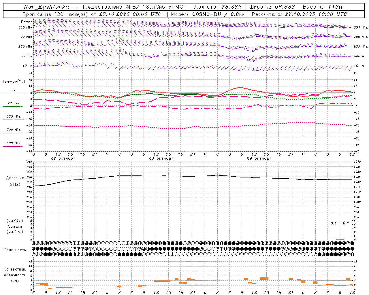Image resolution: width=369 pixels, height=295 pixels.
Task: Click the latitude value Широта: 56.383
Action: click(x=272, y=7)
